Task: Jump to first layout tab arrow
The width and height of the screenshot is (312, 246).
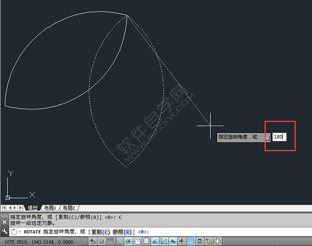Action: [3, 208]
